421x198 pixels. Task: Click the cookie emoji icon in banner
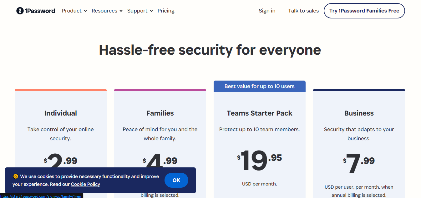coord(16,176)
